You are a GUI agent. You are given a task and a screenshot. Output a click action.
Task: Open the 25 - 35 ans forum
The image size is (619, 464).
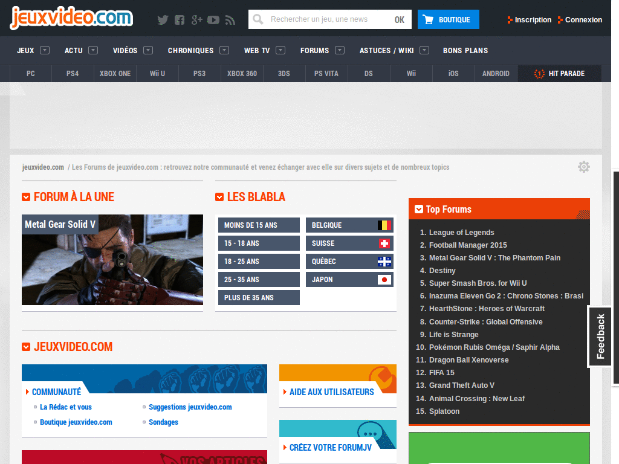[259, 280]
